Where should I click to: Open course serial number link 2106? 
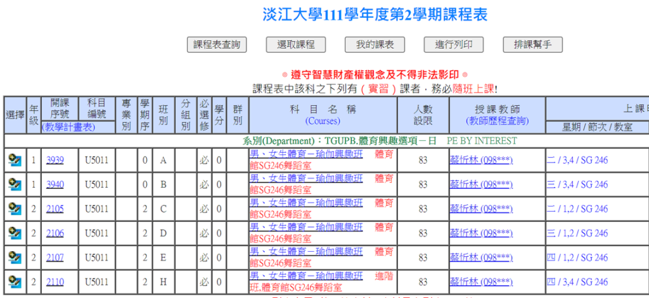coord(55,233)
